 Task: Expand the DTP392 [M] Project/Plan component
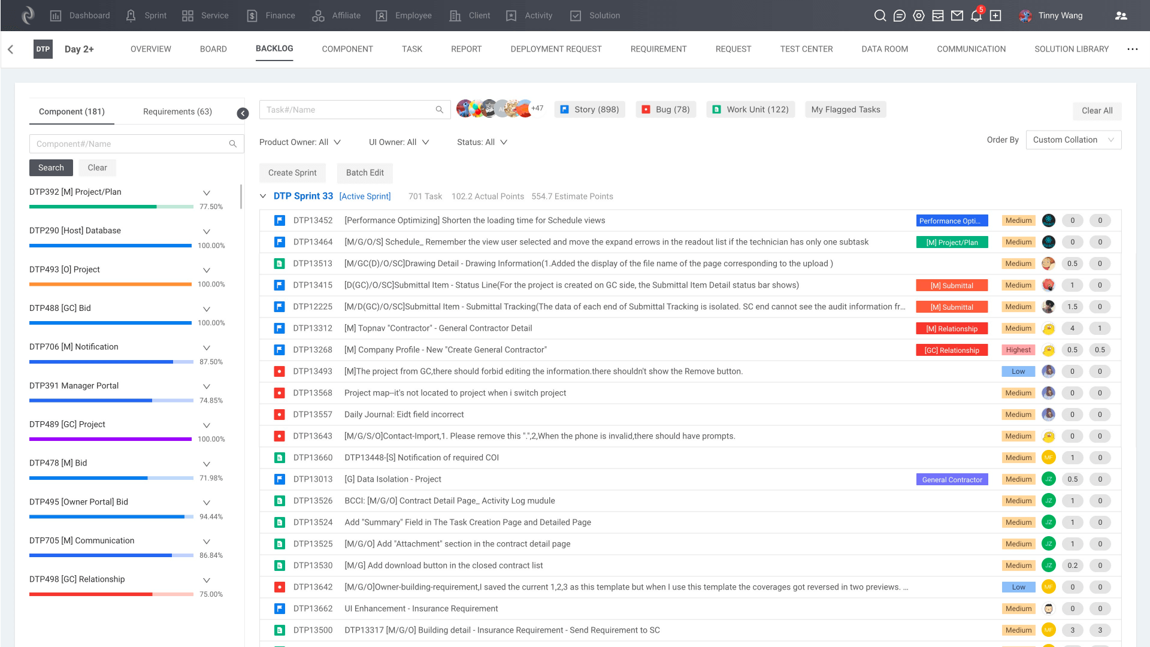pyautogui.click(x=207, y=193)
